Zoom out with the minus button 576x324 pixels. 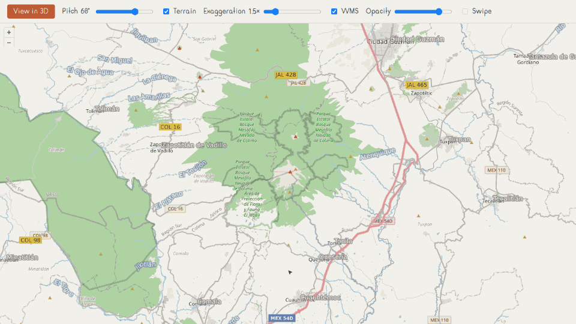pyautogui.click(x=9, y=43)
